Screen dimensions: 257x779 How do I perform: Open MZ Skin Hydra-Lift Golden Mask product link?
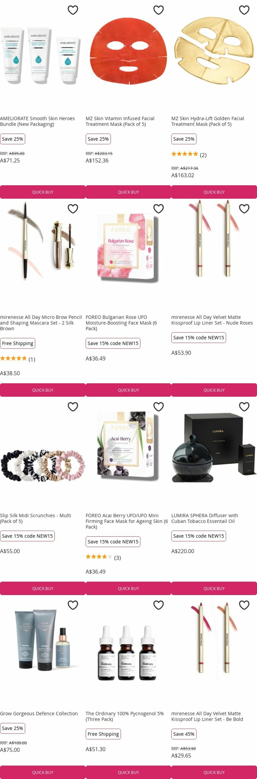click(x=208, y=121)
